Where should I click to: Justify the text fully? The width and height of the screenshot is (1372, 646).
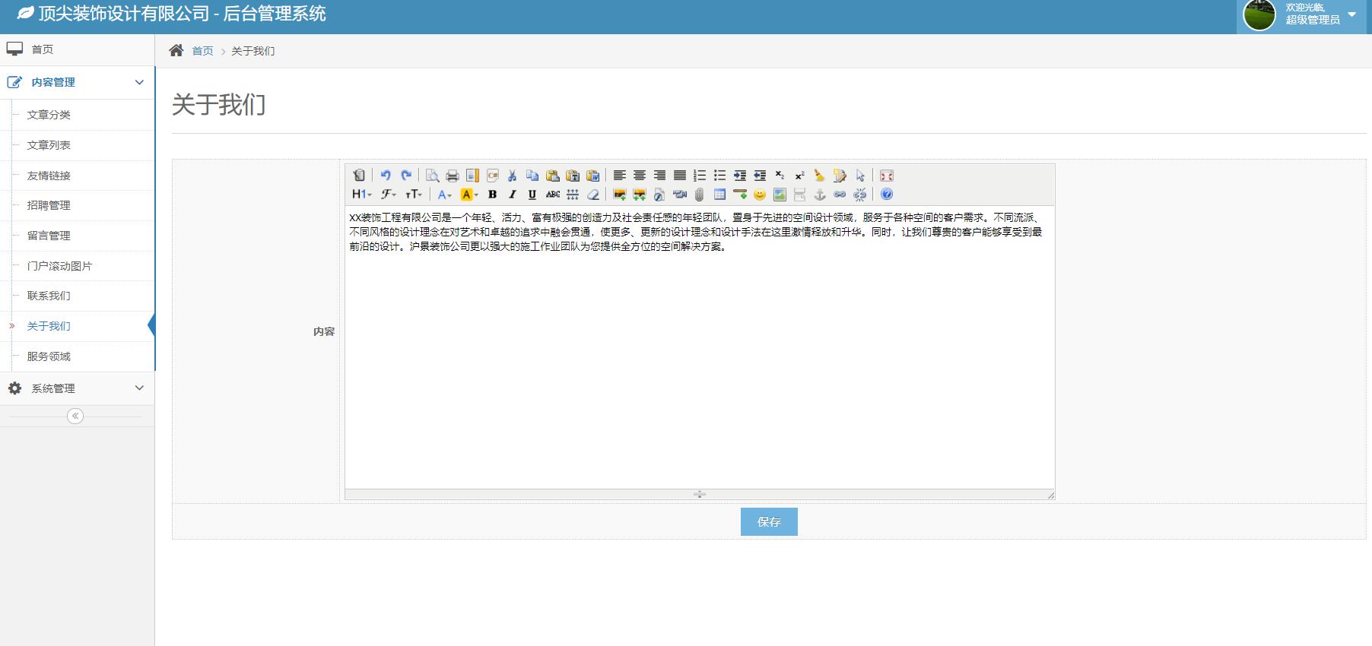tap(680, 176)
